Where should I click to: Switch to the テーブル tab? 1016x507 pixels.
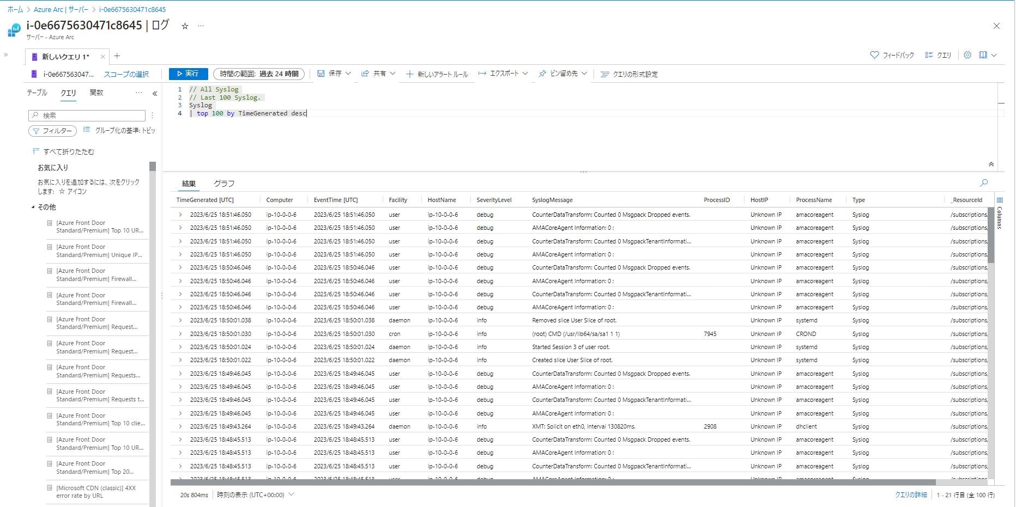[x=37, y=93]
